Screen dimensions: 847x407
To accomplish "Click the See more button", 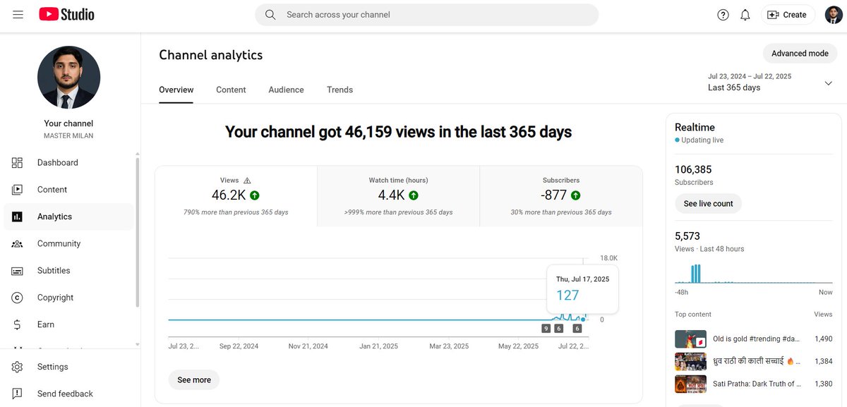I will pyautogui.click(x=194, y=379).
